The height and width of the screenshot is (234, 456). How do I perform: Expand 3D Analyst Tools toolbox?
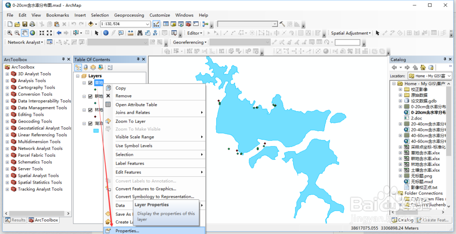tap(7, 74)
